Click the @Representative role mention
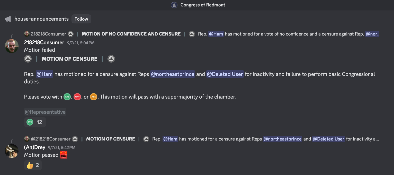394x175 pixels. (45, 112)
